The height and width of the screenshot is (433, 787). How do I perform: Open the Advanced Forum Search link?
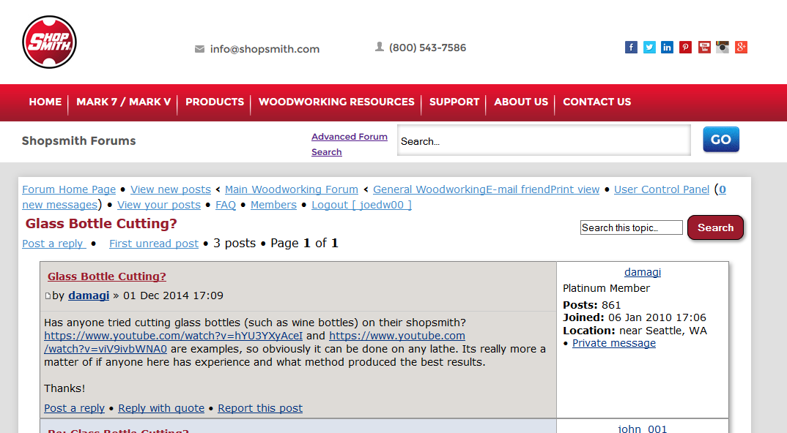click(350, 144)
